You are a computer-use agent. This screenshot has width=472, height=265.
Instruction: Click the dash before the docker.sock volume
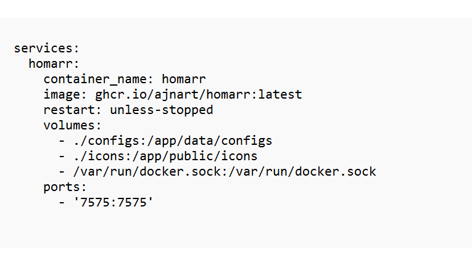click(62, 171)
